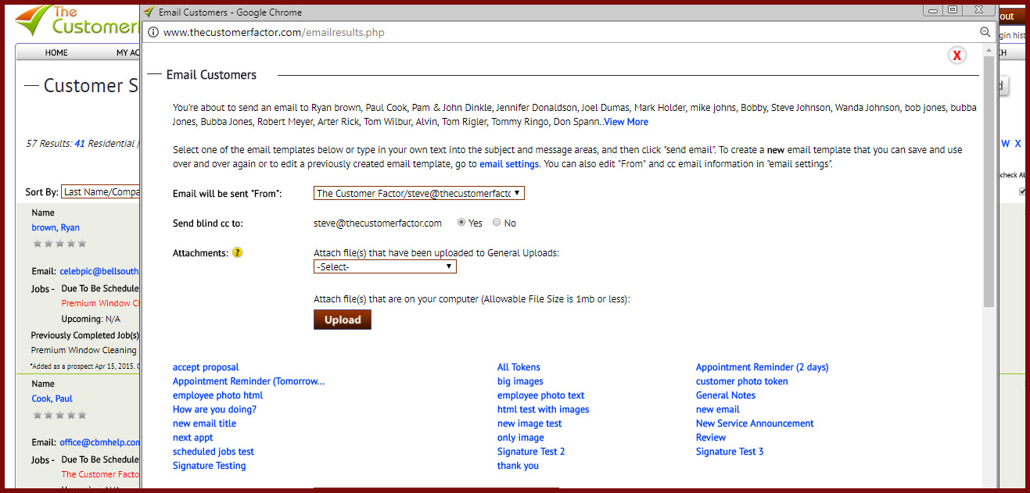The image size is (1030, 493).
Task: Select No for send blind cc
Action: [x=497, y=223]
